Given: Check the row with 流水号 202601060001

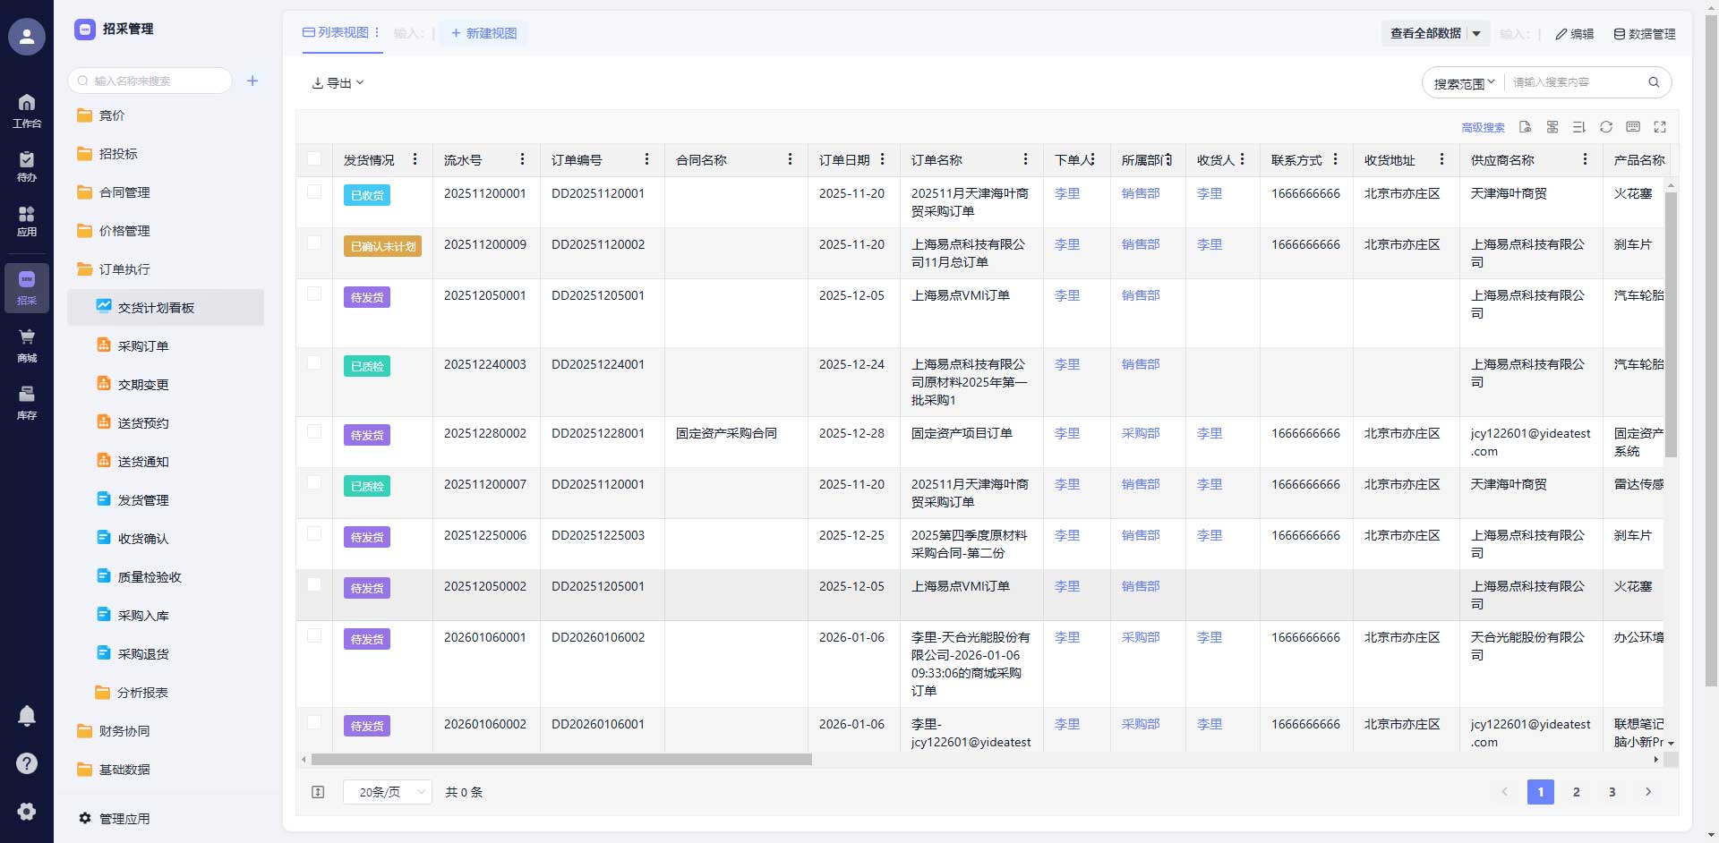Looking at the screenshot, I should (314, 635).
